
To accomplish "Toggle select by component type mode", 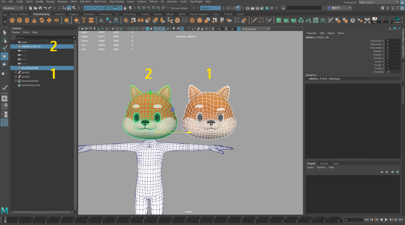I will 74,8.
